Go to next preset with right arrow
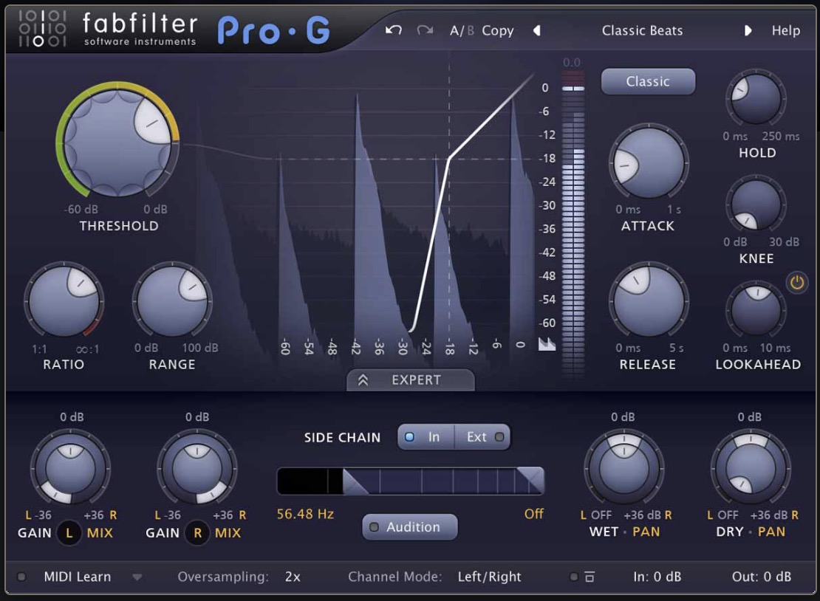 point(748,30)
